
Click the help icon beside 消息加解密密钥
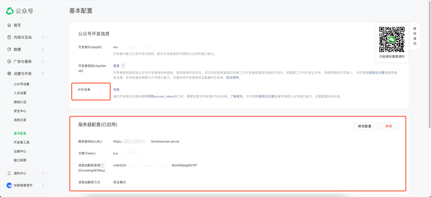pyautogui.click(x=102, y=165)
